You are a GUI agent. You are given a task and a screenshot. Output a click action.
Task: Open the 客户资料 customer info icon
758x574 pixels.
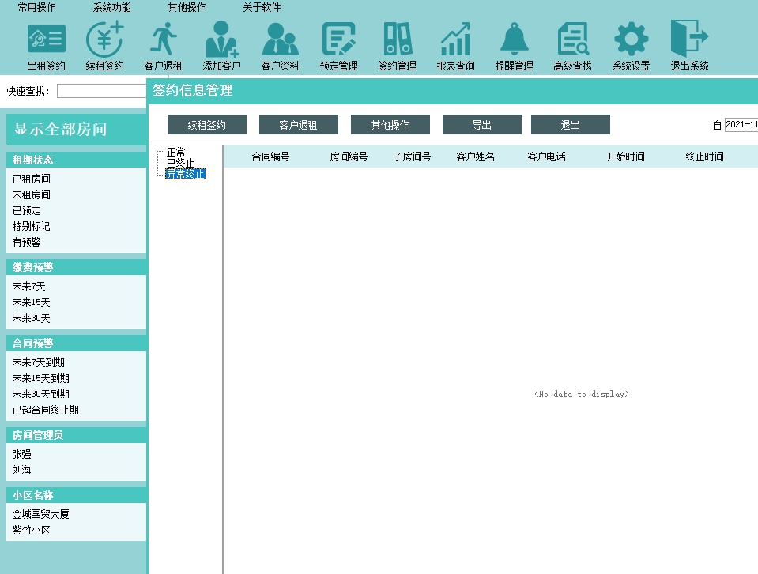click(x=280, y=40)
